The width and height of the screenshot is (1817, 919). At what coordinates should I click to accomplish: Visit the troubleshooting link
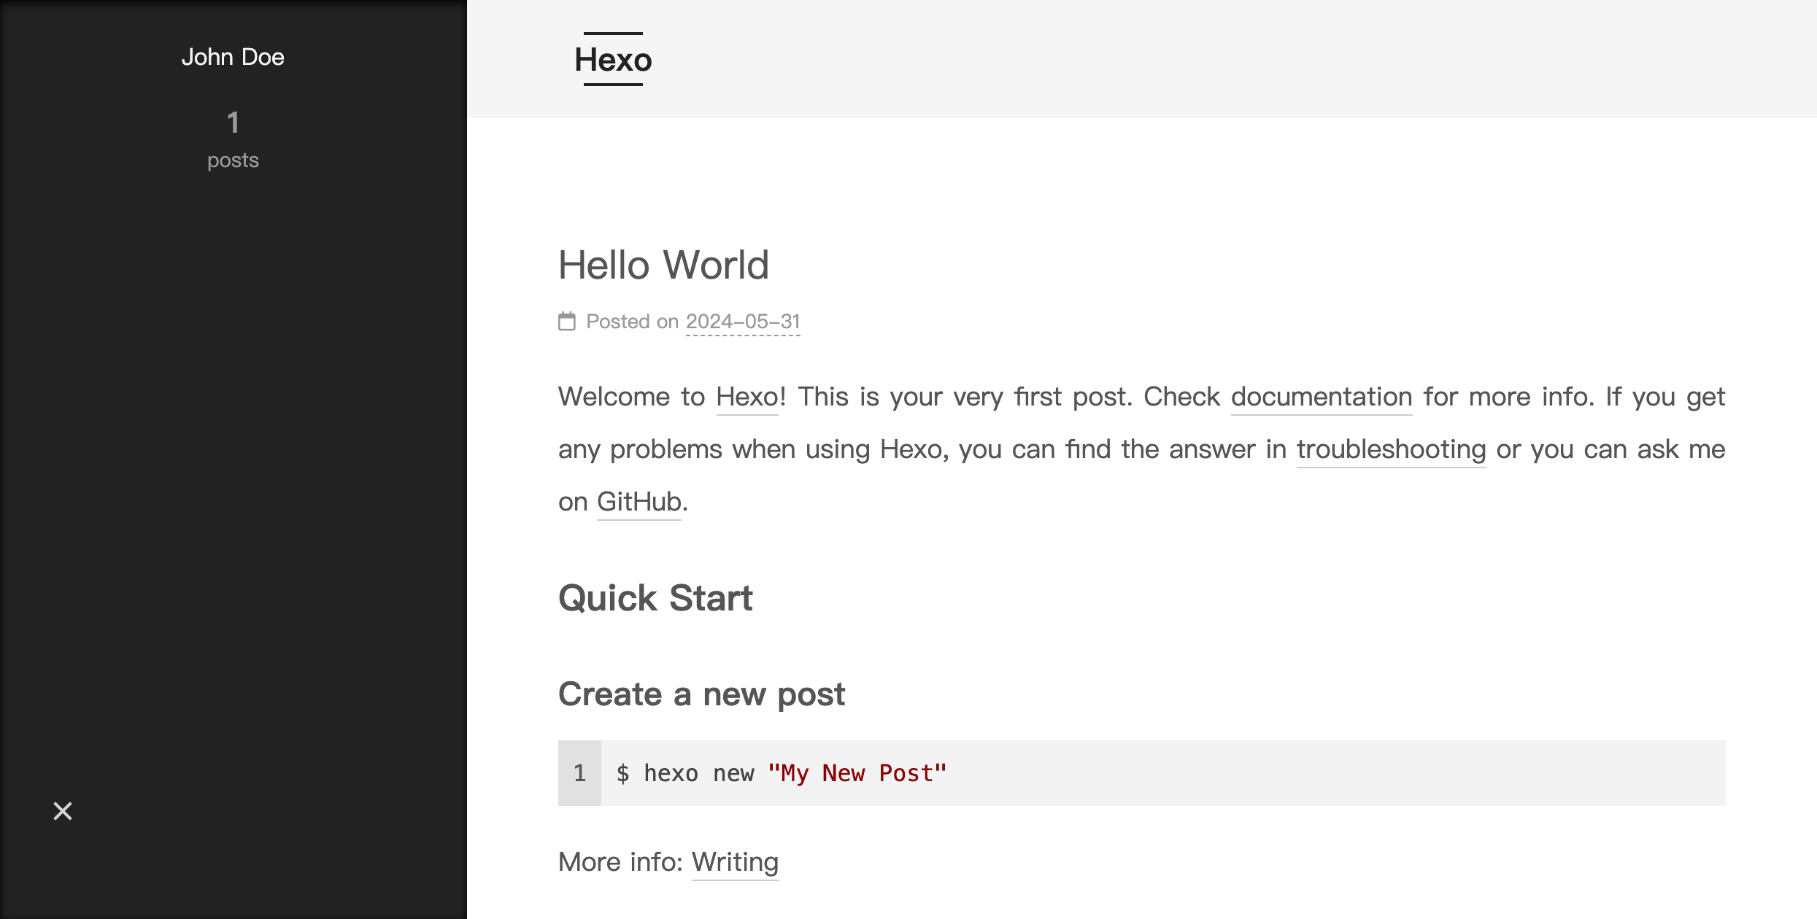tap(1391, 450)
